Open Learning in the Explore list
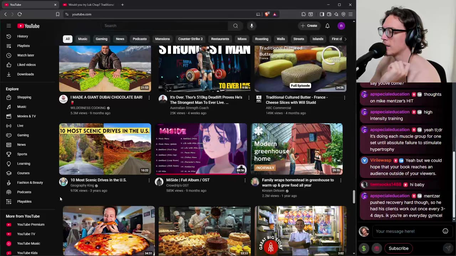Viewport: 456px width, 256px height. click(24, 164)
